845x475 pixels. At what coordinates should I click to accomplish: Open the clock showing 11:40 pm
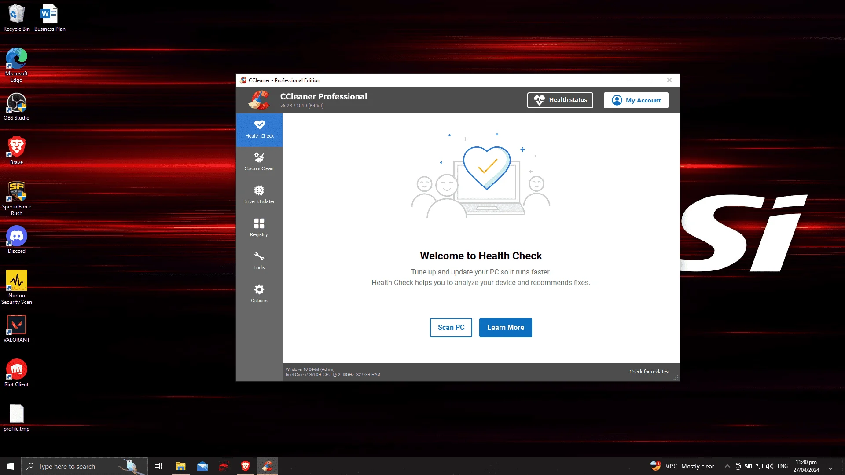806,466
